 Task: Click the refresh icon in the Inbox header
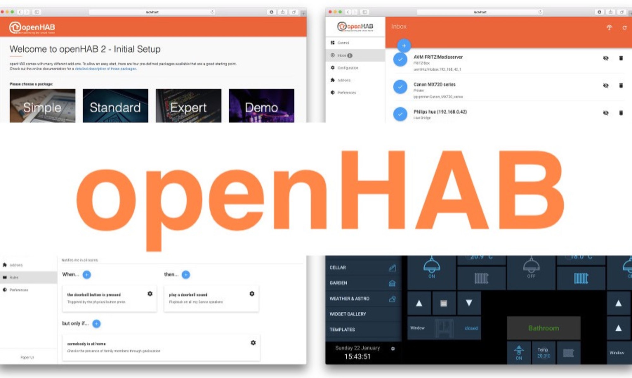click(624, 28)
